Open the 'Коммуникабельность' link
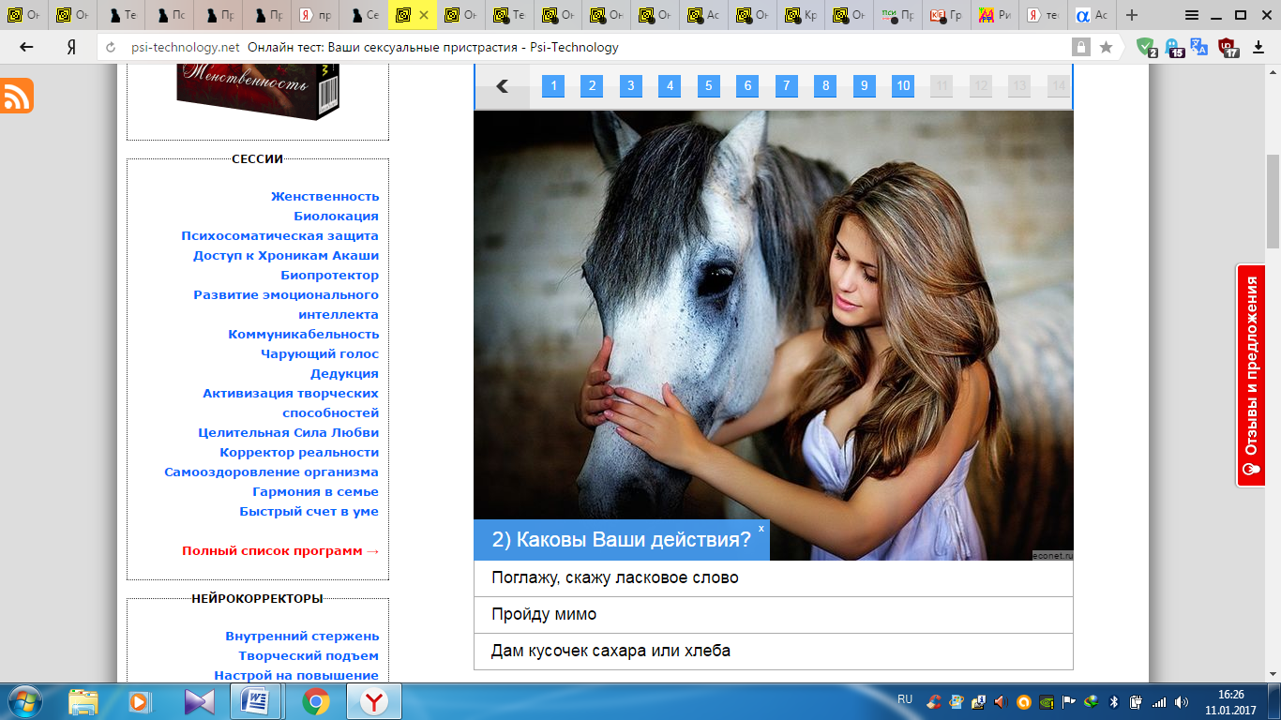 pyautogui.click(x=304, y=334)
